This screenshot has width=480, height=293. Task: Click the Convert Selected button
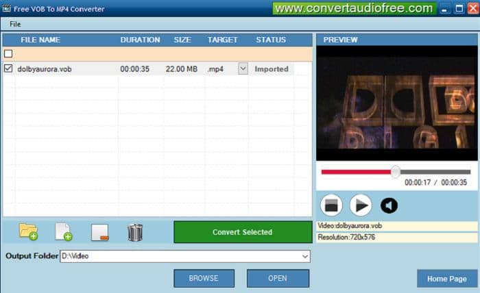243,232
